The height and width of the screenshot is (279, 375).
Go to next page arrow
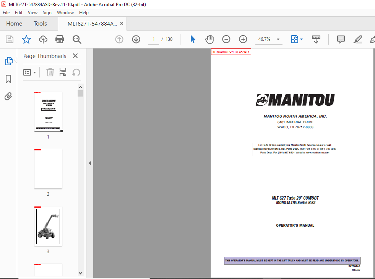click(x=136, y=39)
